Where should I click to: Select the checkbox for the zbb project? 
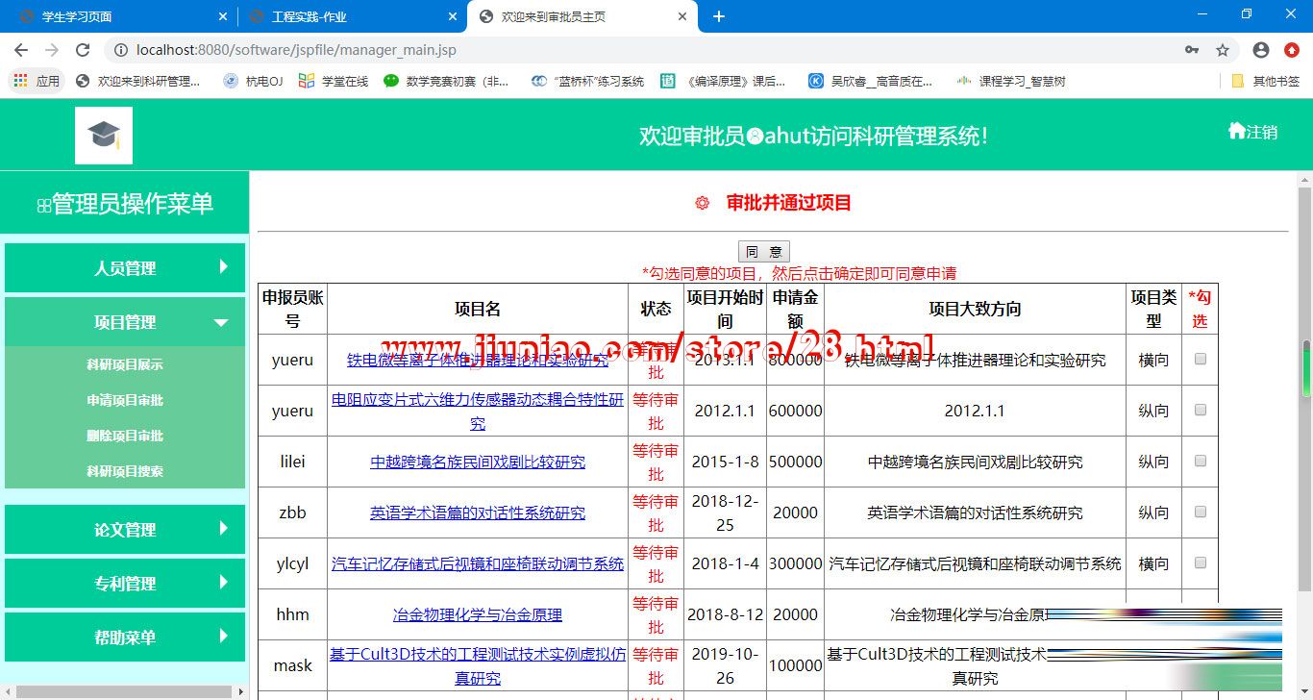1200,512
